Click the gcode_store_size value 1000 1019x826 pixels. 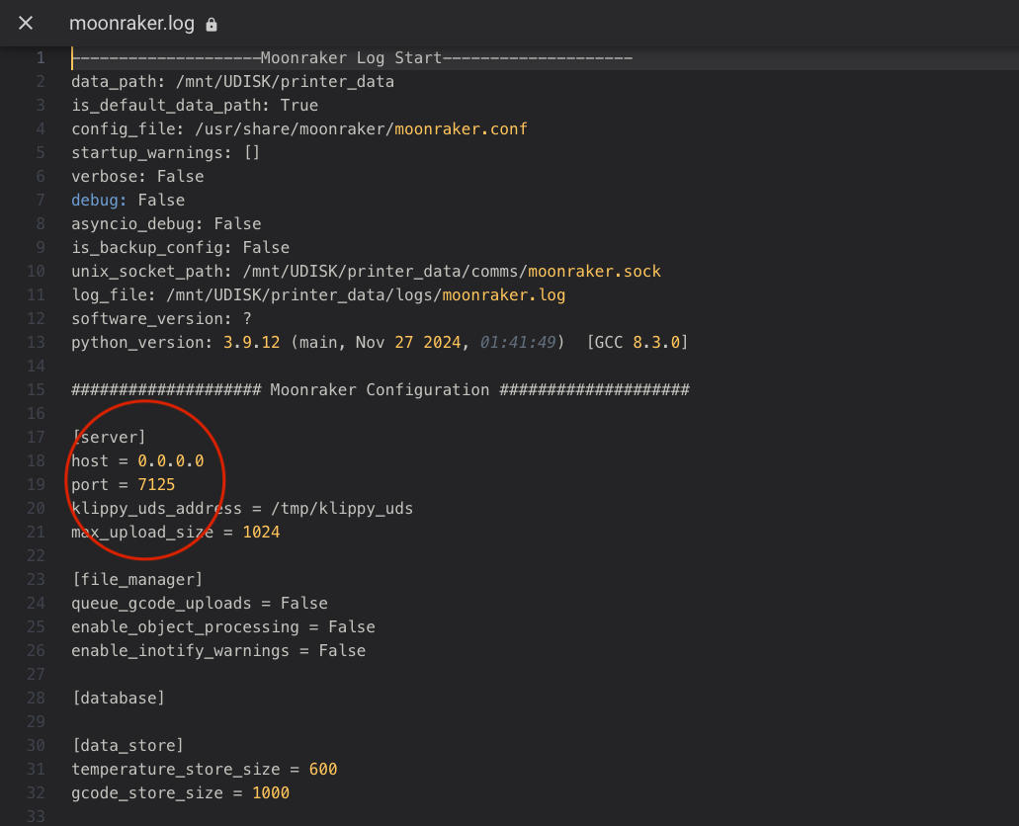270,792
